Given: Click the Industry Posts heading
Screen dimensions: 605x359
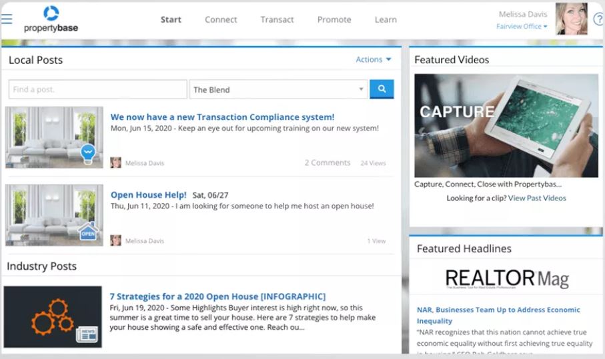Looking at the screenshot, I should click(41, 266).
